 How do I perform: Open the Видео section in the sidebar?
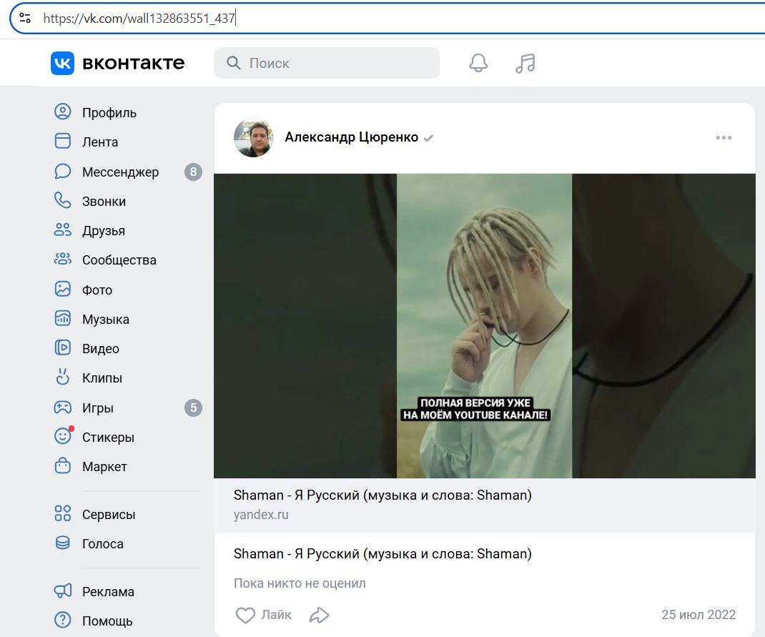point(101,348)
